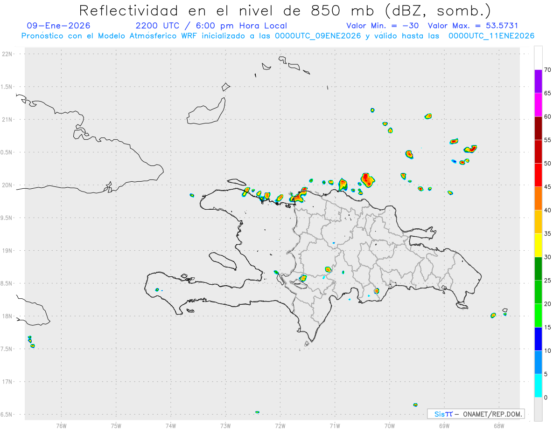Click the colorbar label '70'

548,70
